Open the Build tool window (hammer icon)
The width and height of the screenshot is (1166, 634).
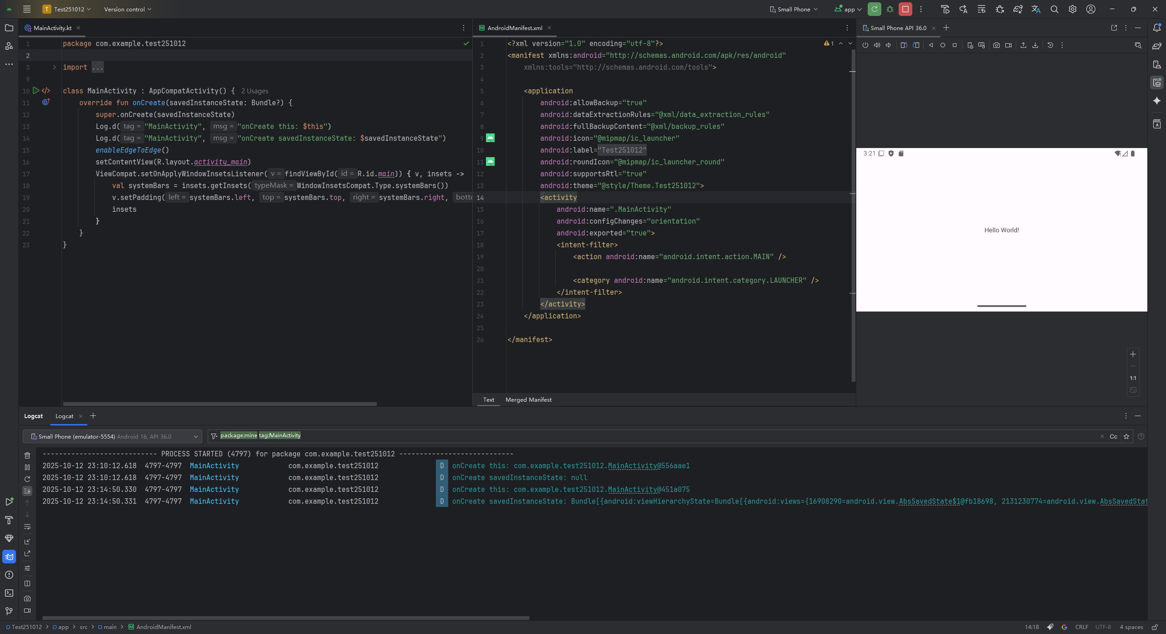9,520
